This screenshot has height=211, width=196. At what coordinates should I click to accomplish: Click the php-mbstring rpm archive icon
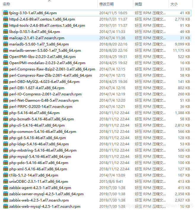[x=6, y=150]
